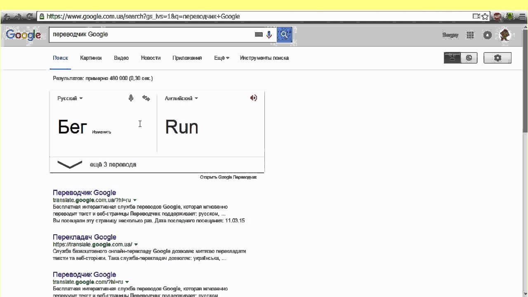
Task: Switch to the Приложения tab
Action: coord(187,58)
